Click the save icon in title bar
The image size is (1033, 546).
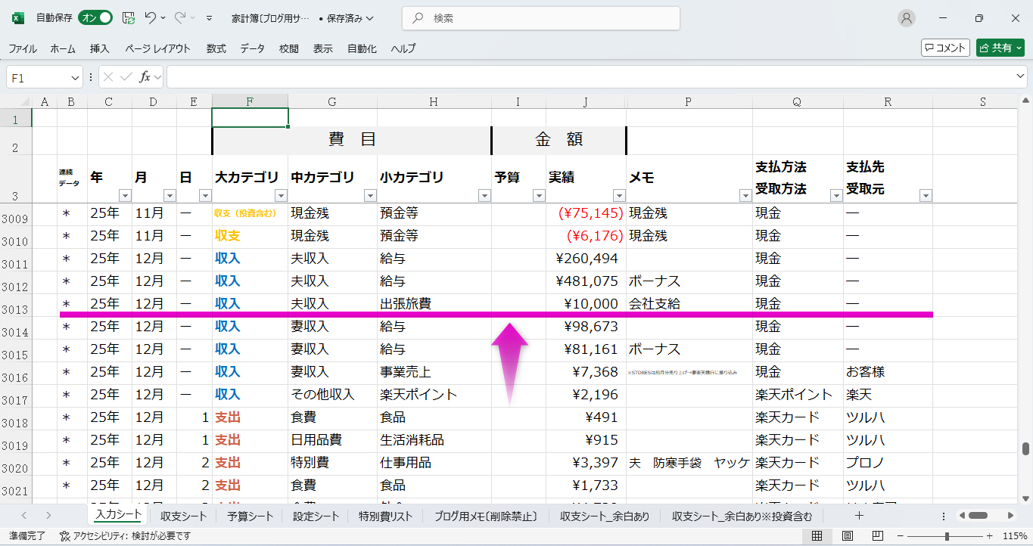coord(129,18)
